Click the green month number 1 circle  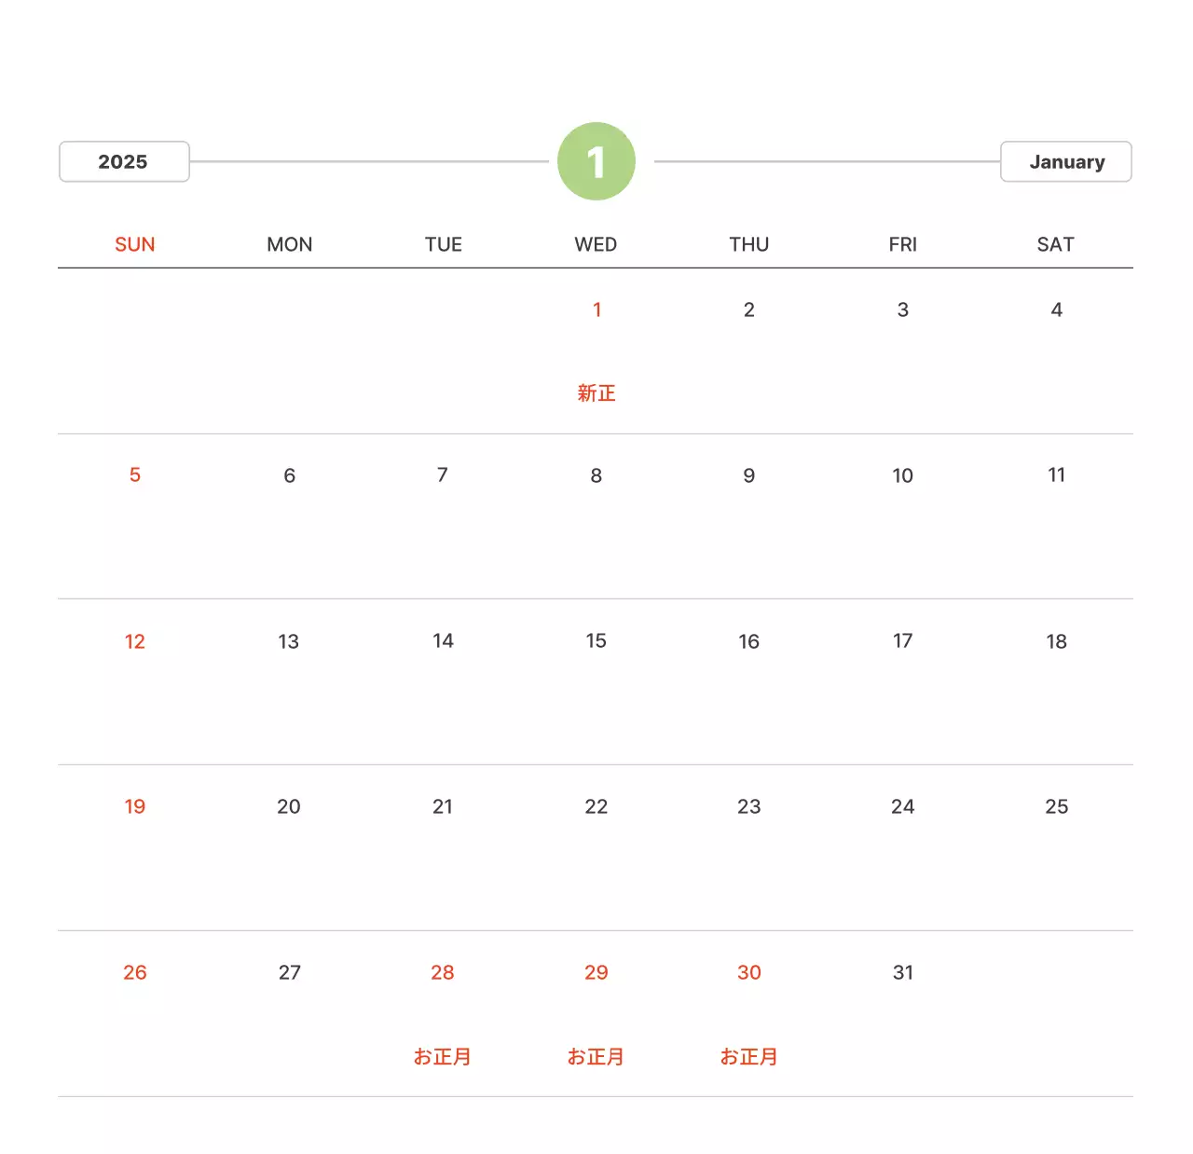(x=596, y=161)
